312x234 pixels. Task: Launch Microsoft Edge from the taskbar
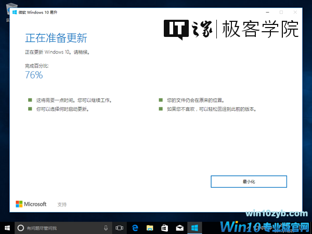135,228
